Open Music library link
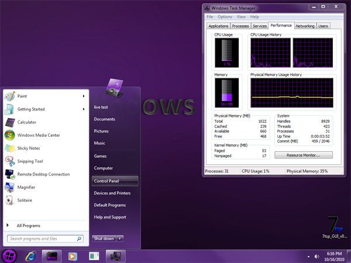 pyautogui.click(x=99, y=143)
